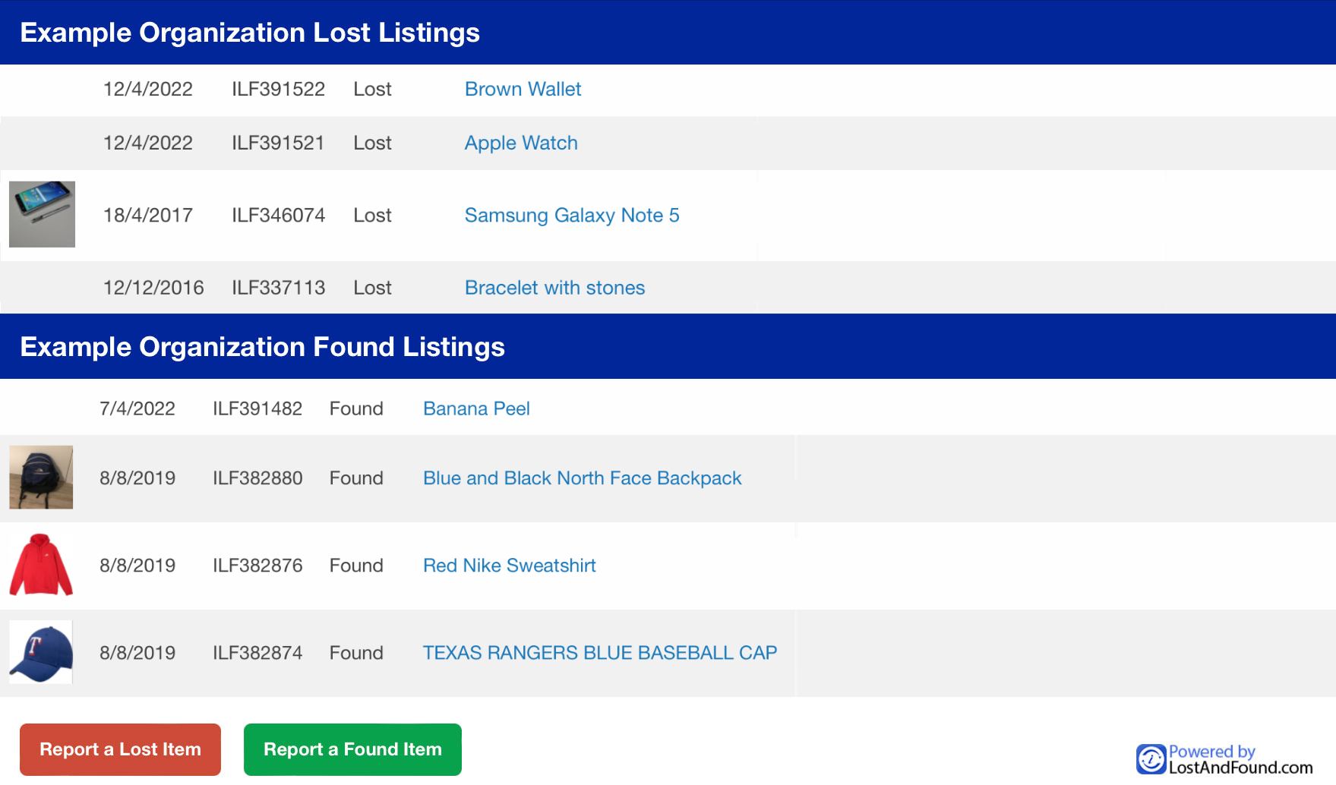The image size is (1336, 785).
Task: Click the Samsung phone thumbnail image
Action: coord(42,214)
